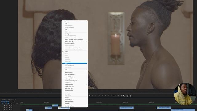Choose Render and Replace from the menu

(x=74, y=43)
